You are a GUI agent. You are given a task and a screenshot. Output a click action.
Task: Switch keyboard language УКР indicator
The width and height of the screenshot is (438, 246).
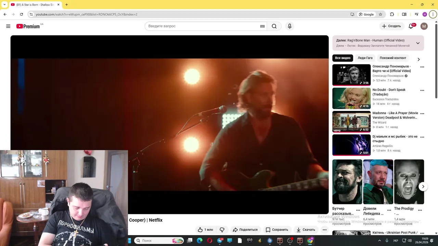[x=396, y=241]
